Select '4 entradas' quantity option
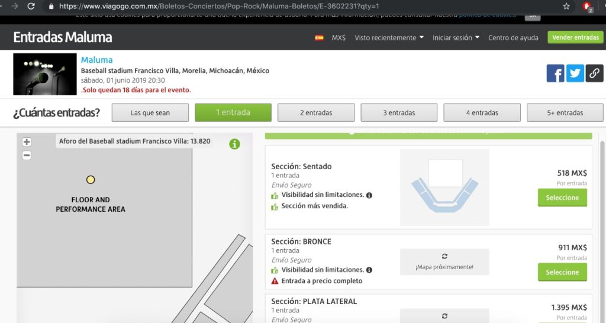The width and height of the screenshot is (606, 323). (x=482, y=113)
